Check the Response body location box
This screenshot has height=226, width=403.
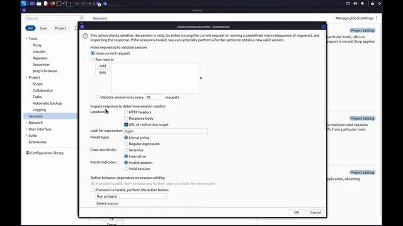[126, 119]
